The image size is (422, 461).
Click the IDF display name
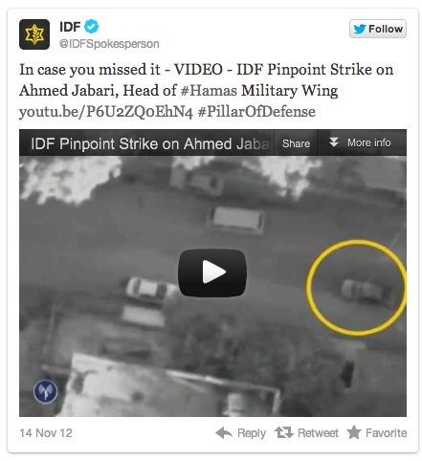pos(70,27)
